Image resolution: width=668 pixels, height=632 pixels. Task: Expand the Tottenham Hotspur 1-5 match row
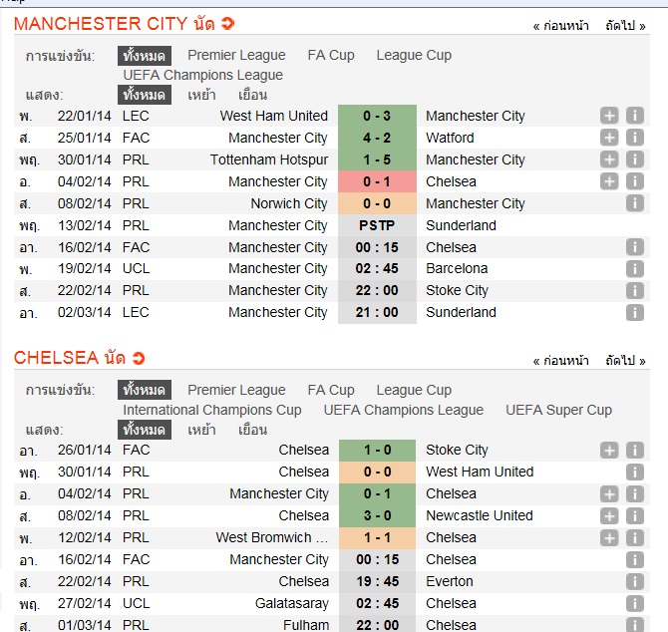click(609, 159)
